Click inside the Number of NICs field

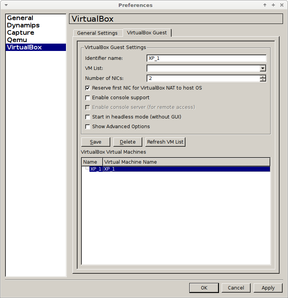[203, 78]
